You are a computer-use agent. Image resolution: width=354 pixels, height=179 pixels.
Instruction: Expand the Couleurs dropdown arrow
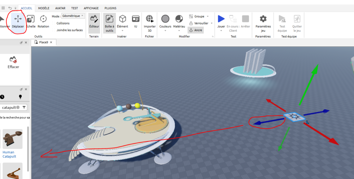click(165, 31)
